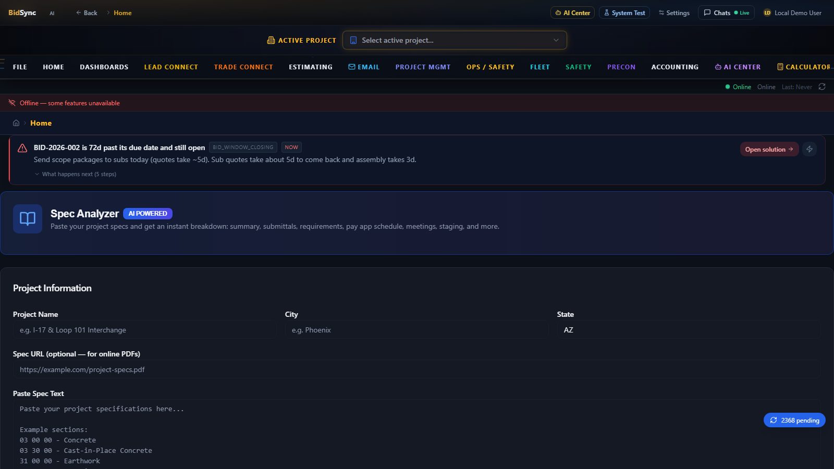
Task: Open the EMAIL menu item
Action: (364, 67)
